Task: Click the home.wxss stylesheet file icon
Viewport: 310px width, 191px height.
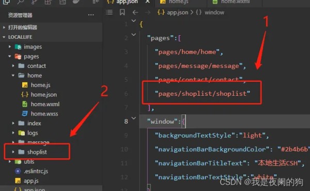Action: (x=25, y=113)
